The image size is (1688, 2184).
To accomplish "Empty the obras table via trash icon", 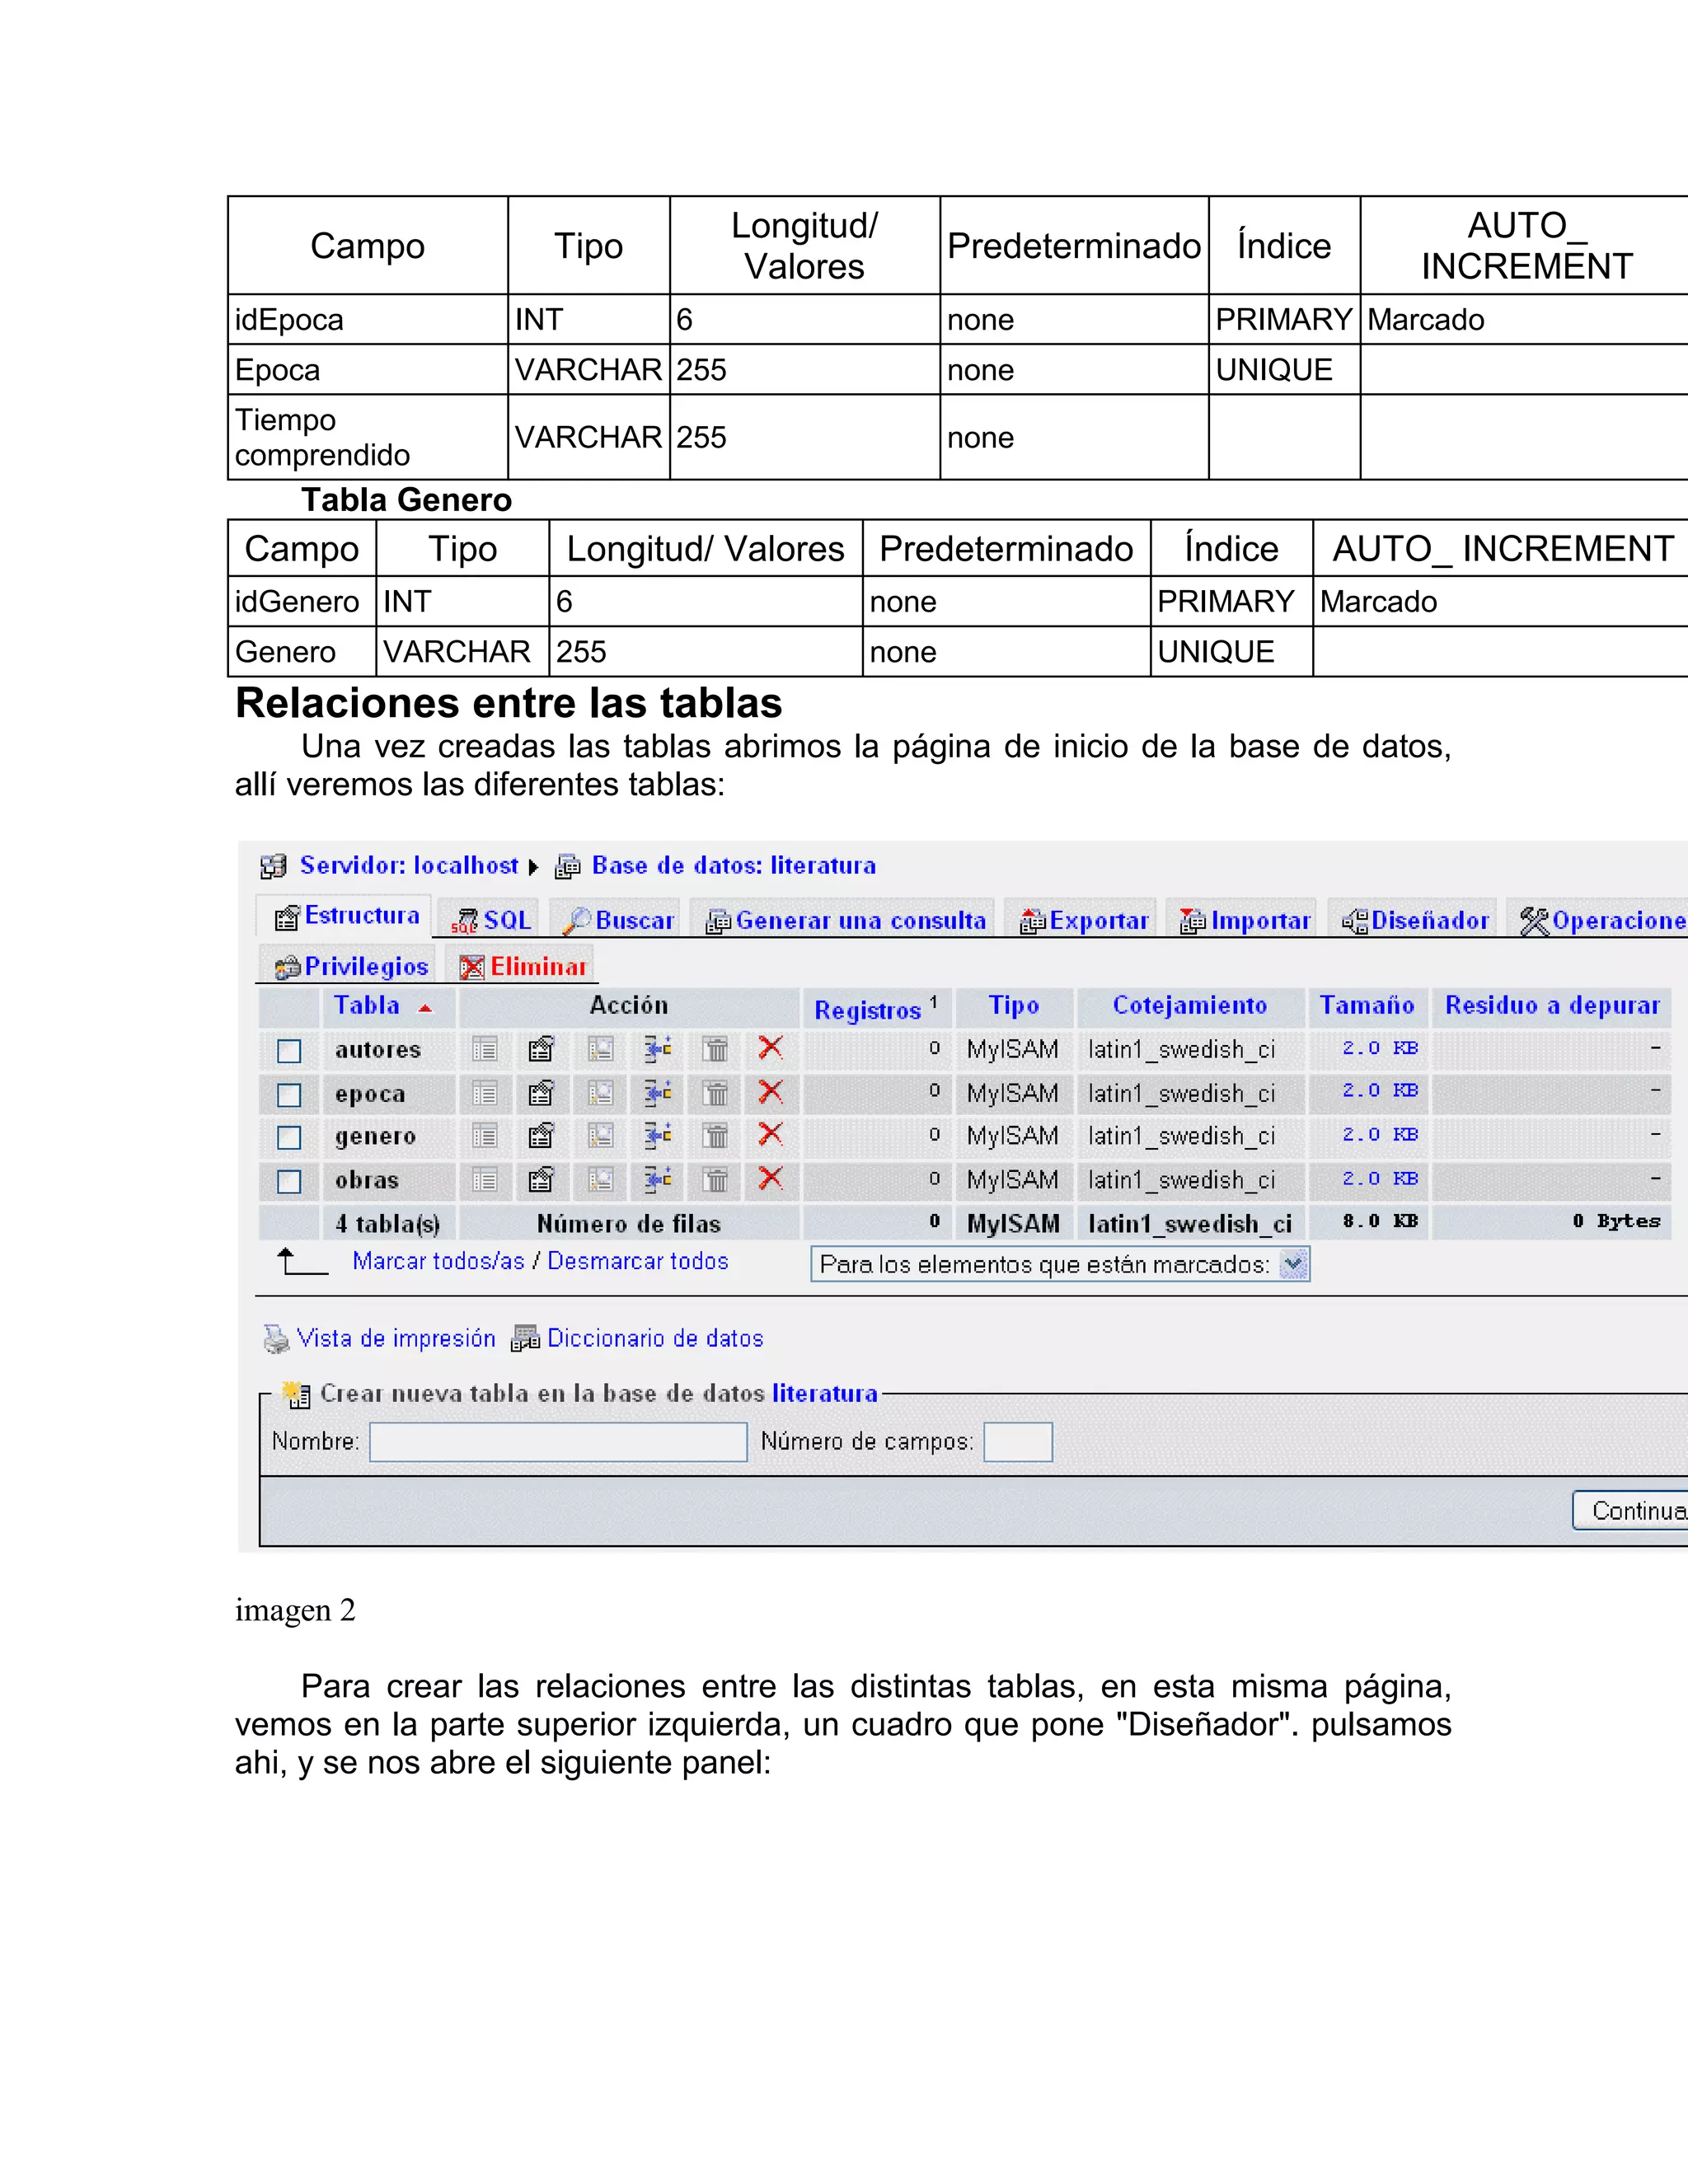I will tap(715, 1180).
